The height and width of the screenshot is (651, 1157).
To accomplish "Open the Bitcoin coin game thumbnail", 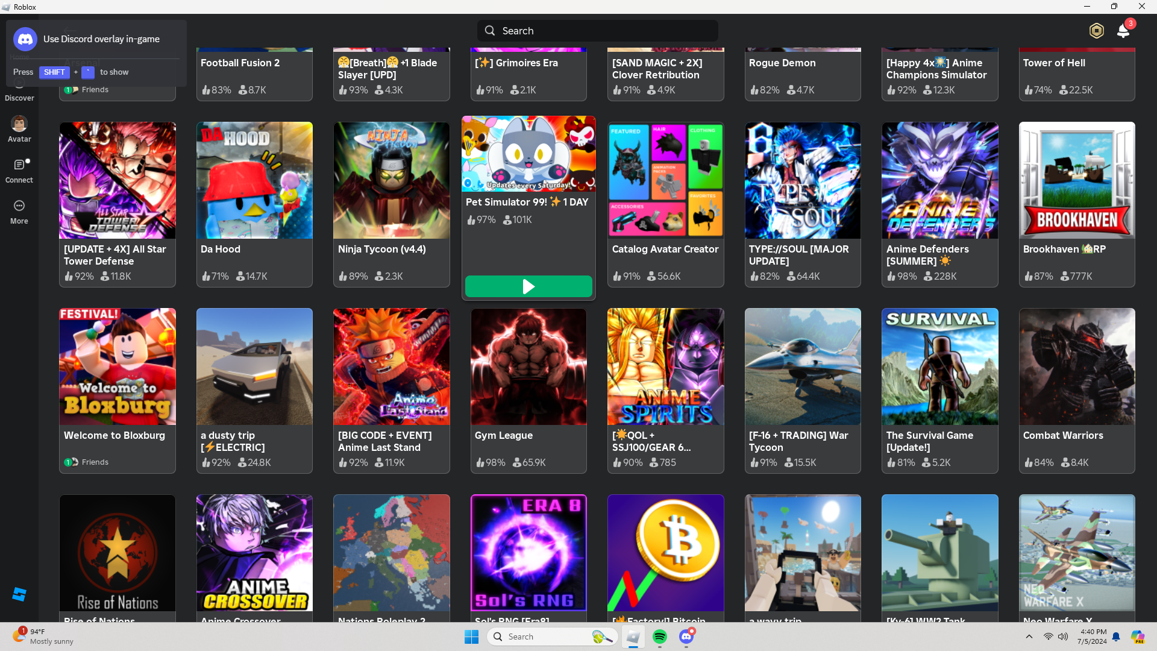I will coord(666,553).
